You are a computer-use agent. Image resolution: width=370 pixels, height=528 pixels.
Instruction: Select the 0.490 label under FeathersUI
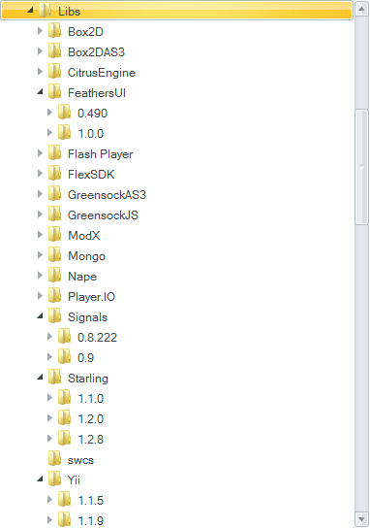click(92, 114)
